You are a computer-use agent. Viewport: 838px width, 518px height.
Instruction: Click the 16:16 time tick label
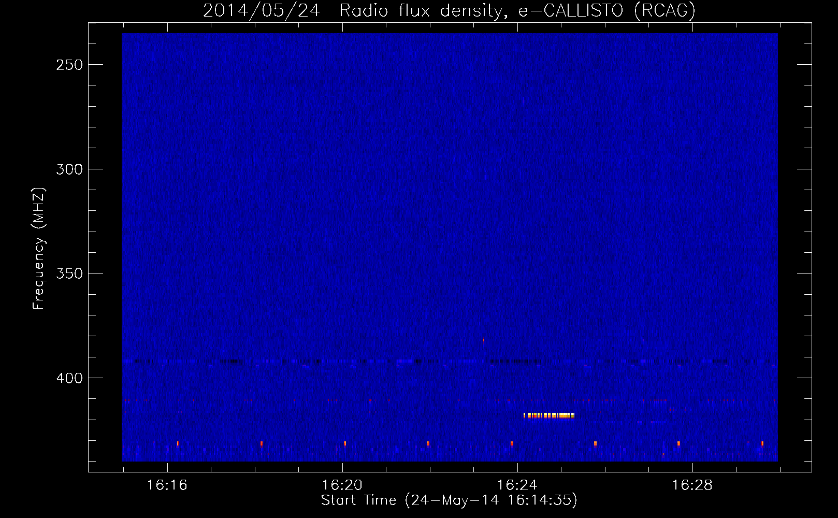pyautogui.click(x=167, y=485)
